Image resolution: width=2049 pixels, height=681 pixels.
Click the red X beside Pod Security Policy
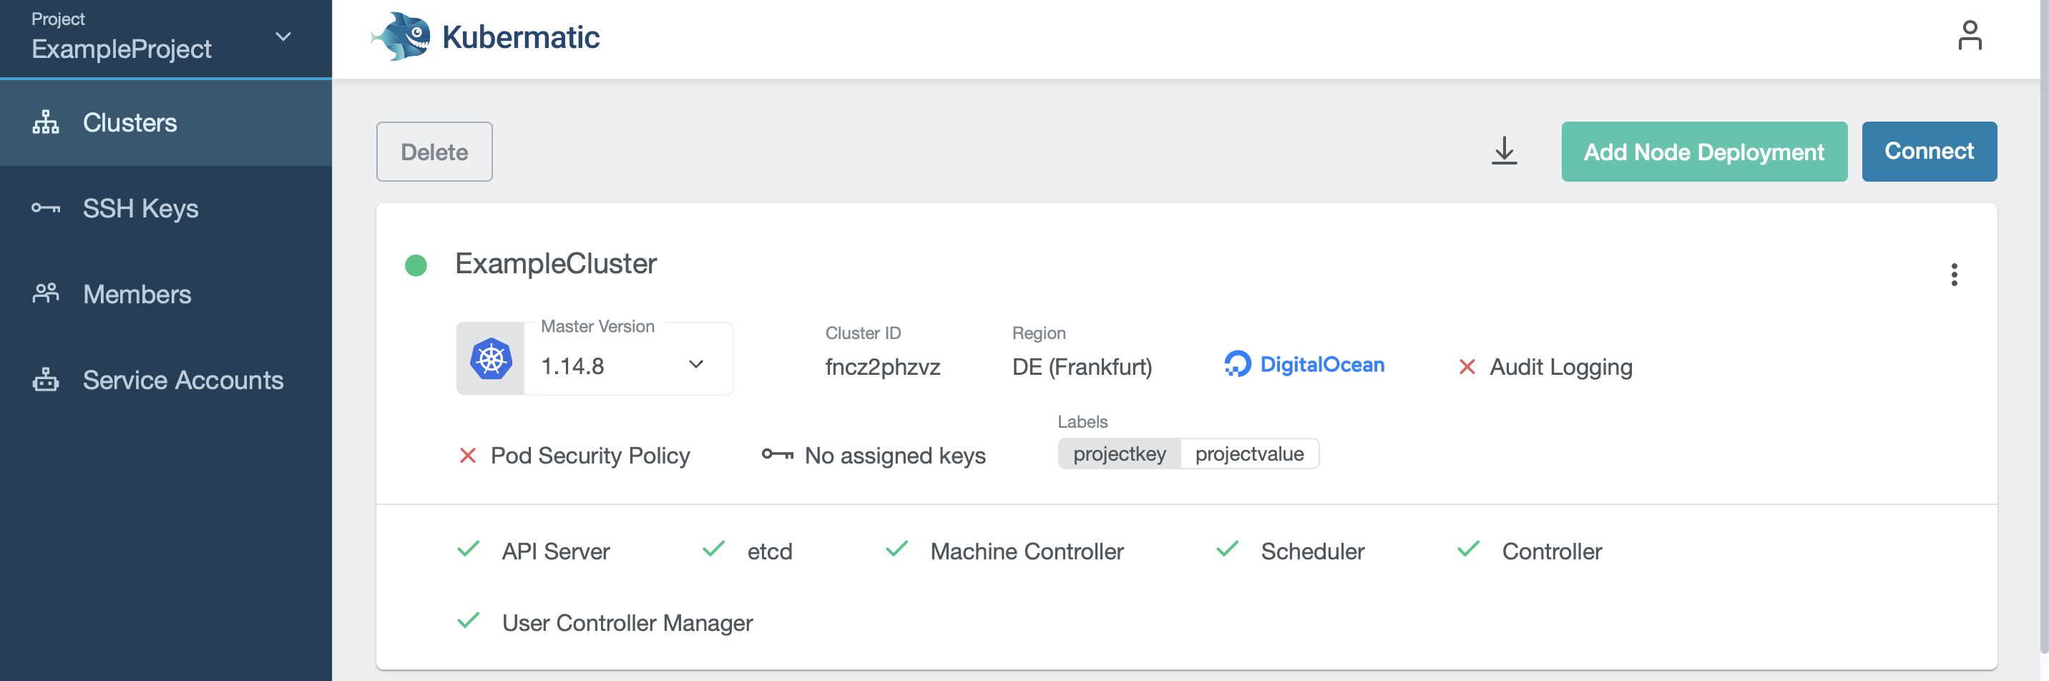click(468, 455)
